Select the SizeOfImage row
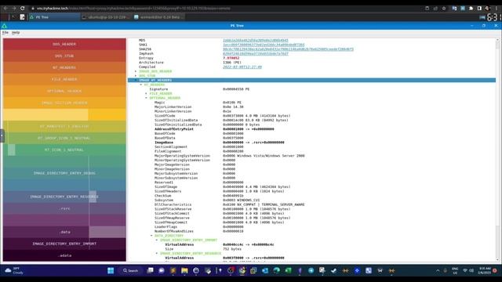The height and width of the screenshot is (282, 502). tap(312, 186)
